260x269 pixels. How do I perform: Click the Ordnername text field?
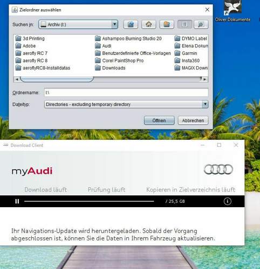tap(126, 93)
